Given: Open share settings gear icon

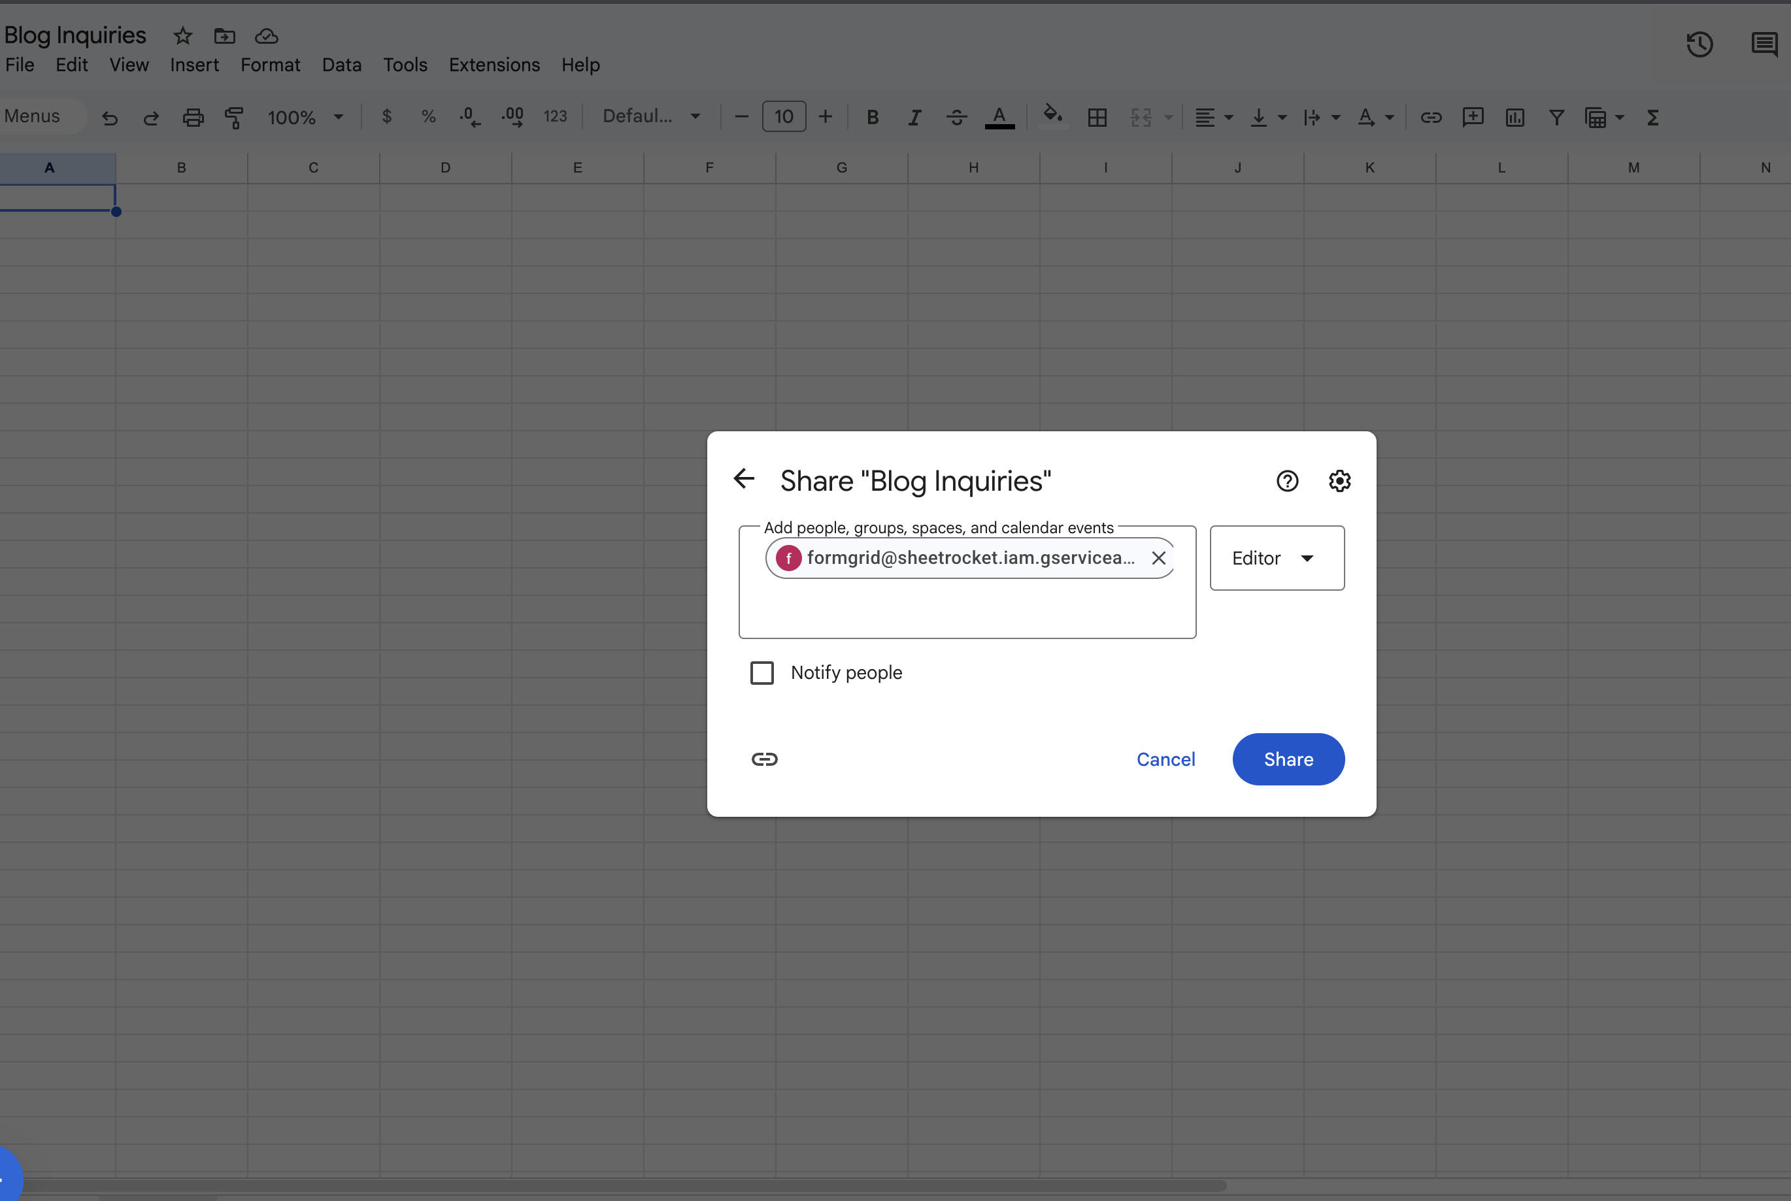Looking at the screenshot, I should pyautogui.click(x=1339, y=481).
